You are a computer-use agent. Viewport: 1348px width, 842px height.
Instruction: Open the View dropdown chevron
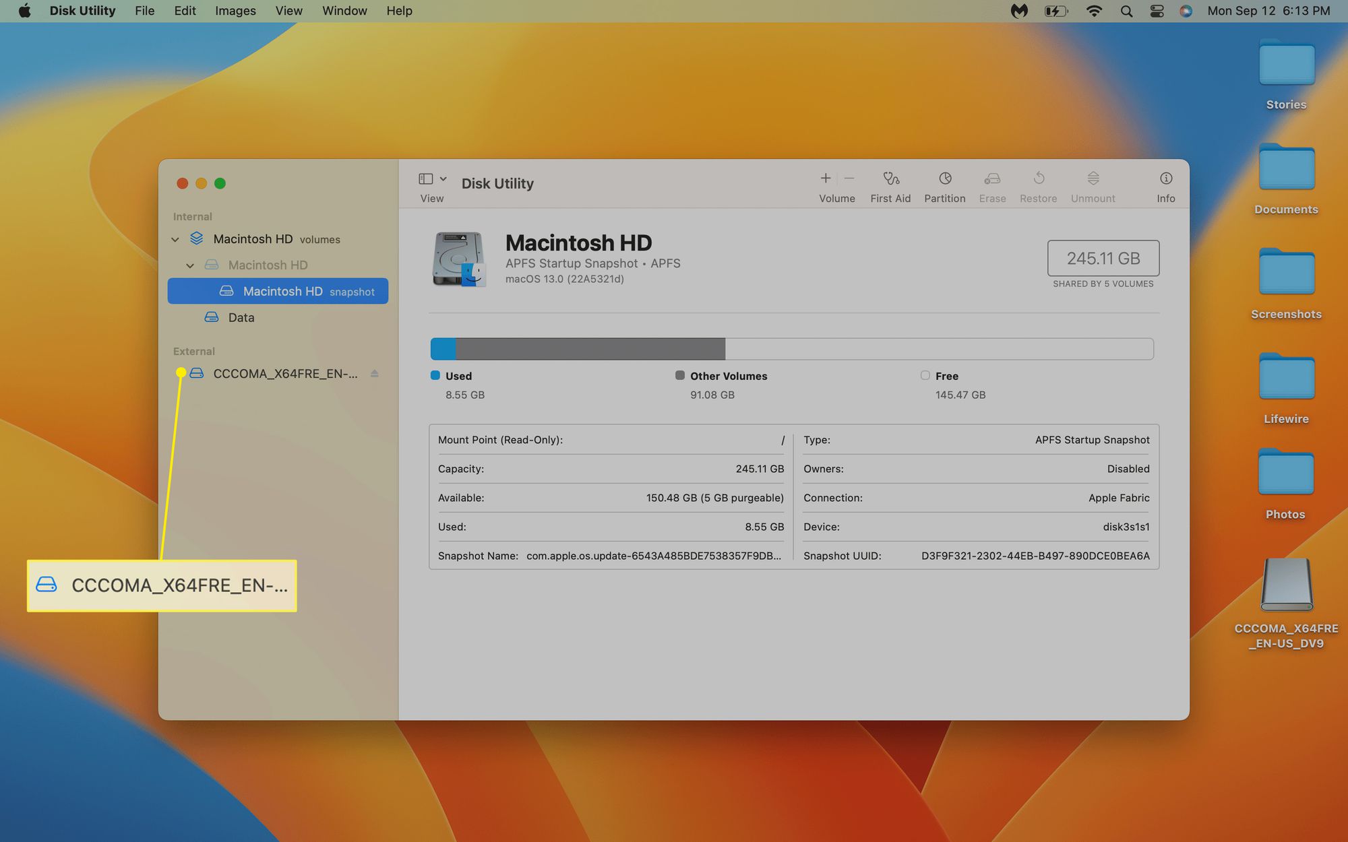(x=443, y=179)
